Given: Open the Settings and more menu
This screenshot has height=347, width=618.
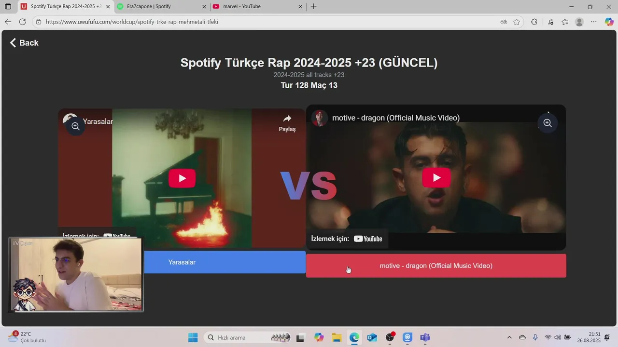Looking at the screenshot, I should [594, 22].
